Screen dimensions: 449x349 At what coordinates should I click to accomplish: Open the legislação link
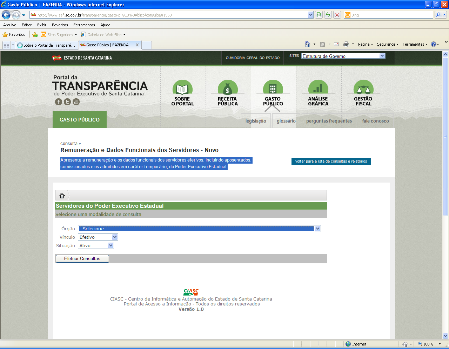coord(256,121)
